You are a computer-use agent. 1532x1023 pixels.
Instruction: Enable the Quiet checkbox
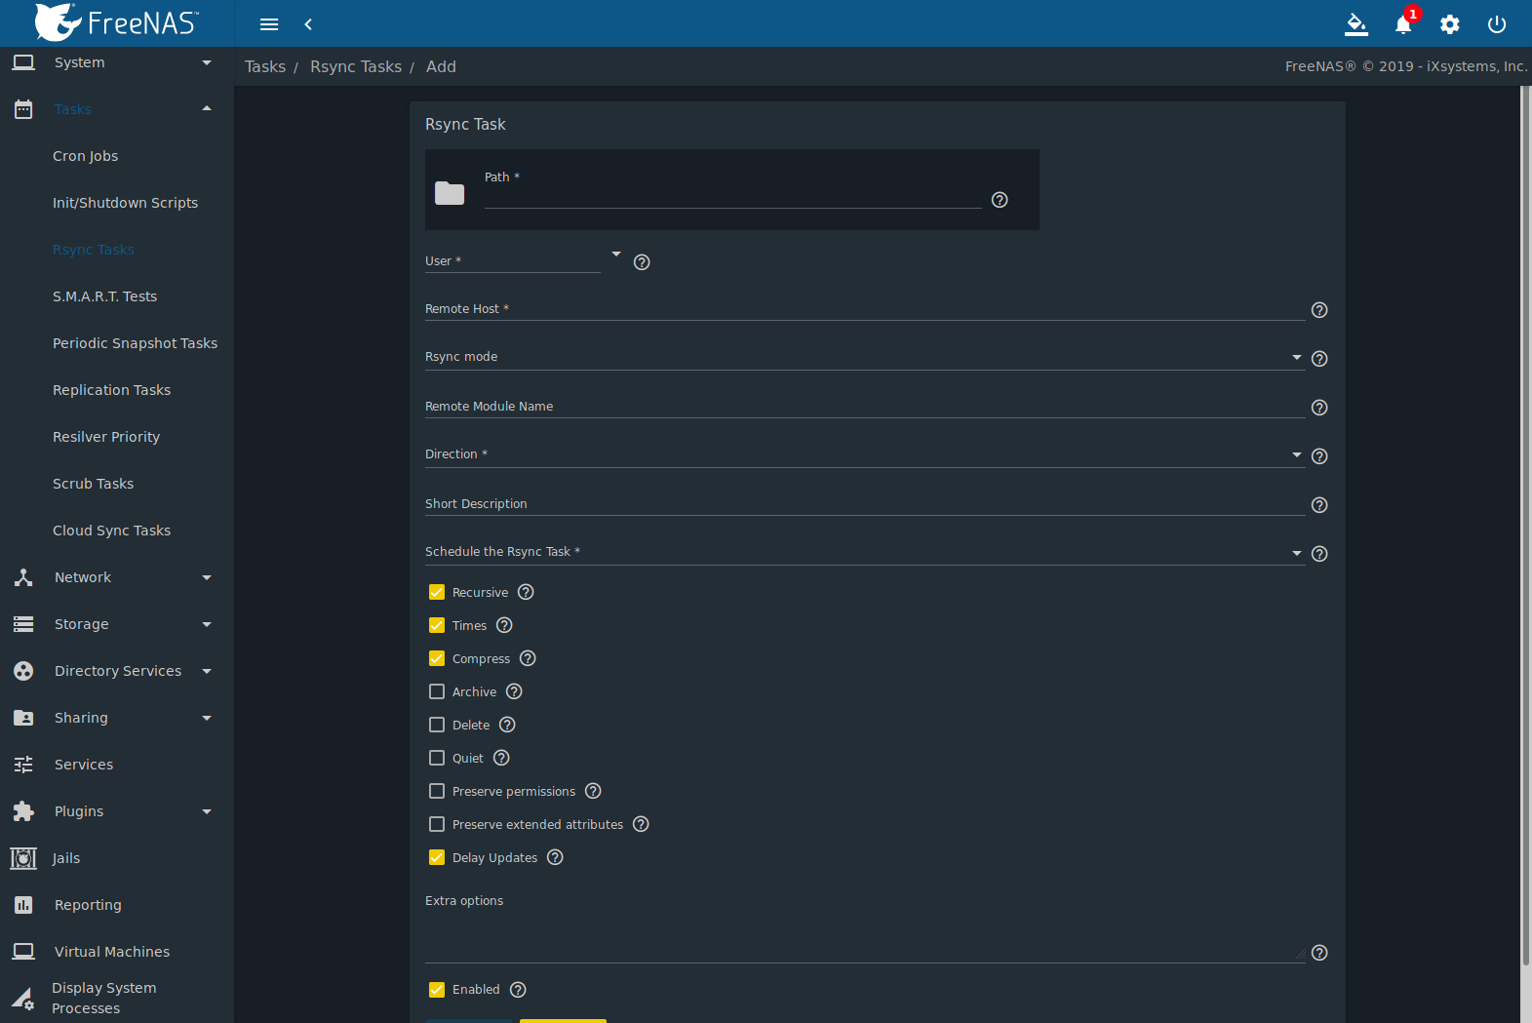pos(437,758)
